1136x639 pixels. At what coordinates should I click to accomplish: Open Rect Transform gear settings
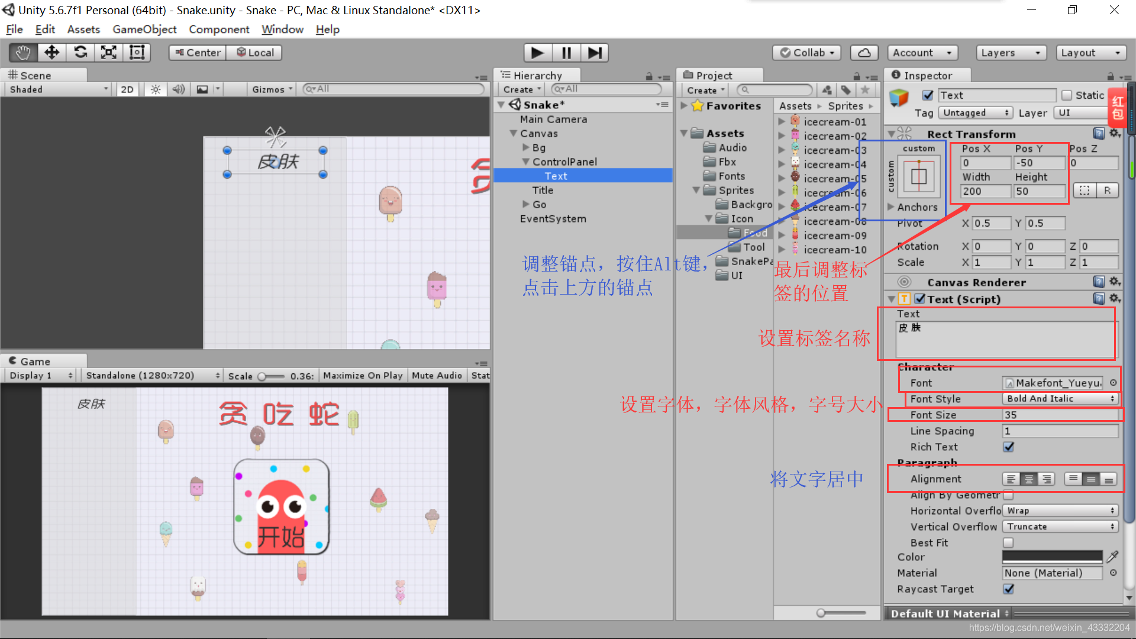(1115, 134)
